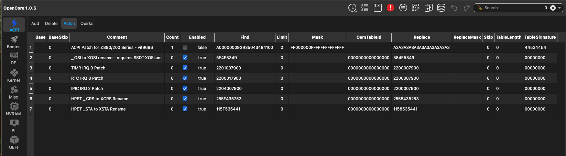Open the DP sidebar section
The image size is (566, 156).
coord(13,58)
